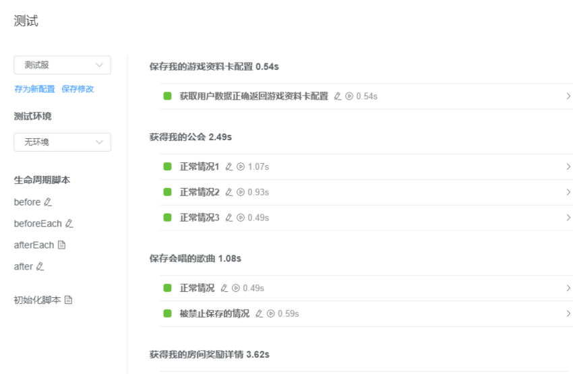Expand 获取用户数据正确返回游戏资料卡配置 row details
This screenshot has width=573, height=374.
pyautogui.click(x=568, y=96)
